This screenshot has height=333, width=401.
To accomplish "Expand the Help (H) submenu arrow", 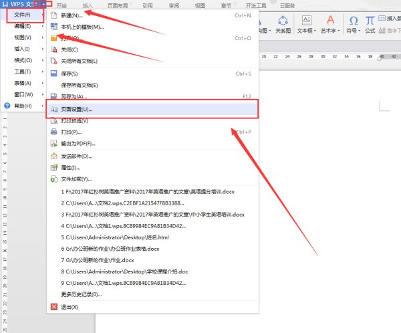I will pyautogui.click(x=43, y=106).
